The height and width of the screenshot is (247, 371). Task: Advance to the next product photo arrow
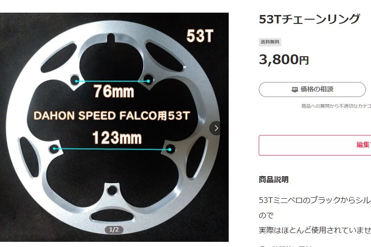(216, 128)
